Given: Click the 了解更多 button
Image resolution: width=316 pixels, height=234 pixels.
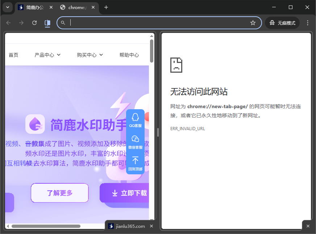Looking at the screenshot, I should click(x=59, y=193).
